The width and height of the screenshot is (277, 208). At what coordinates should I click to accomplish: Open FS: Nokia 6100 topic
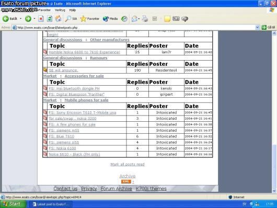(62, 148)
